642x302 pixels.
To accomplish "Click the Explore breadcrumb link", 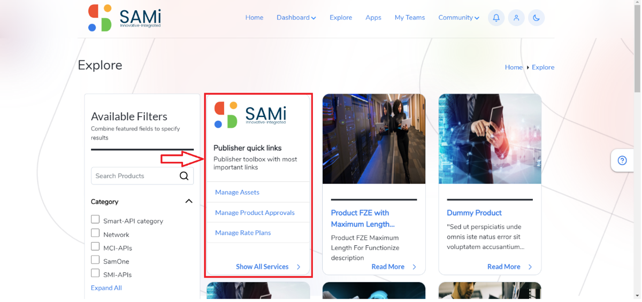I will click(x=543, y=67).
